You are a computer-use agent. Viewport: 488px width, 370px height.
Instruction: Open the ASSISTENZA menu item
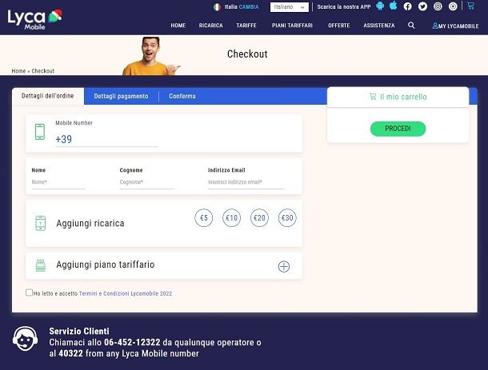(379, 26)
